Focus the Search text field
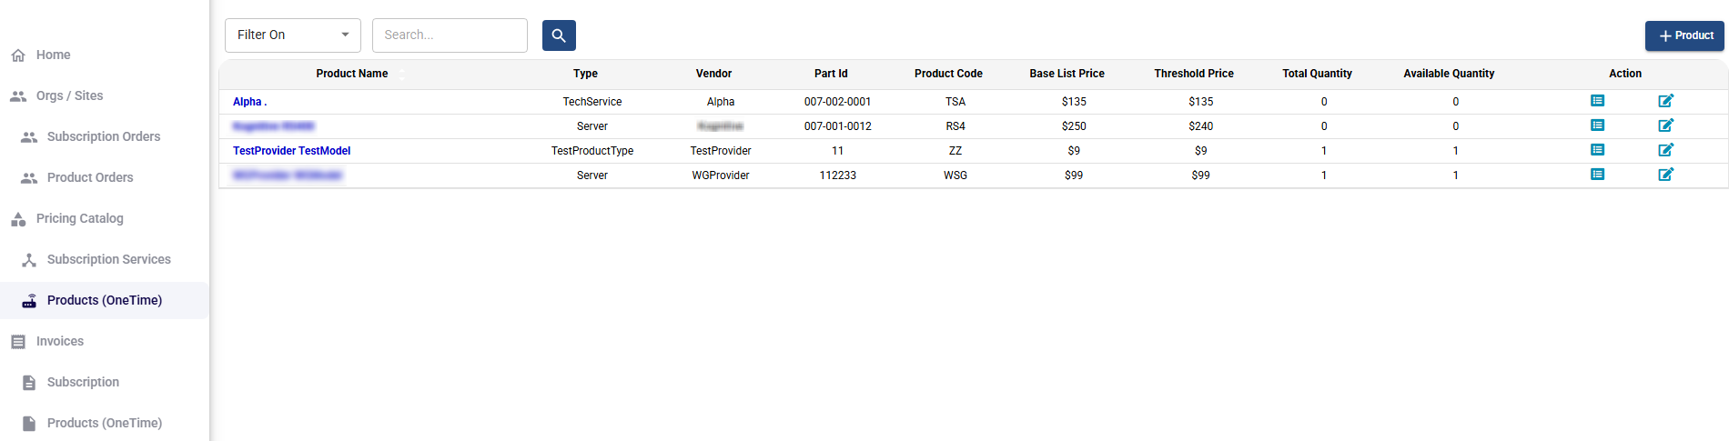The image size is (1729, 441). tap(450, 35)
